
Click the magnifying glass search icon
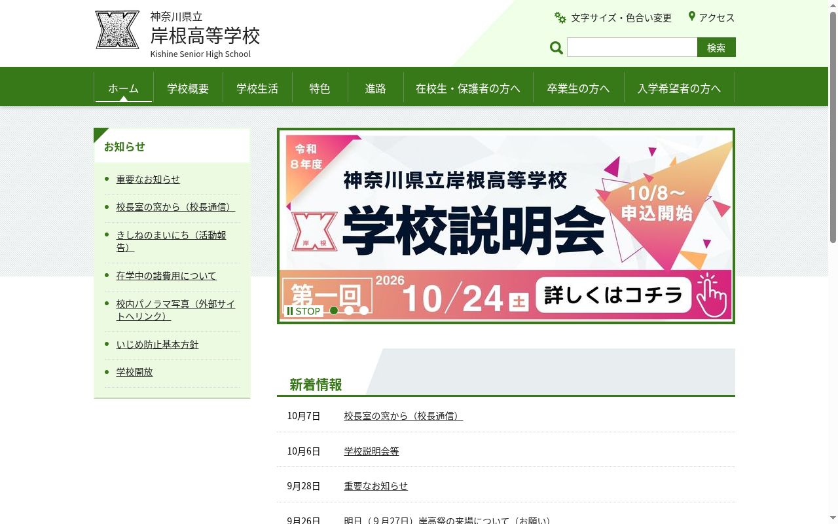pyautogui.click(x=556, y=48)
